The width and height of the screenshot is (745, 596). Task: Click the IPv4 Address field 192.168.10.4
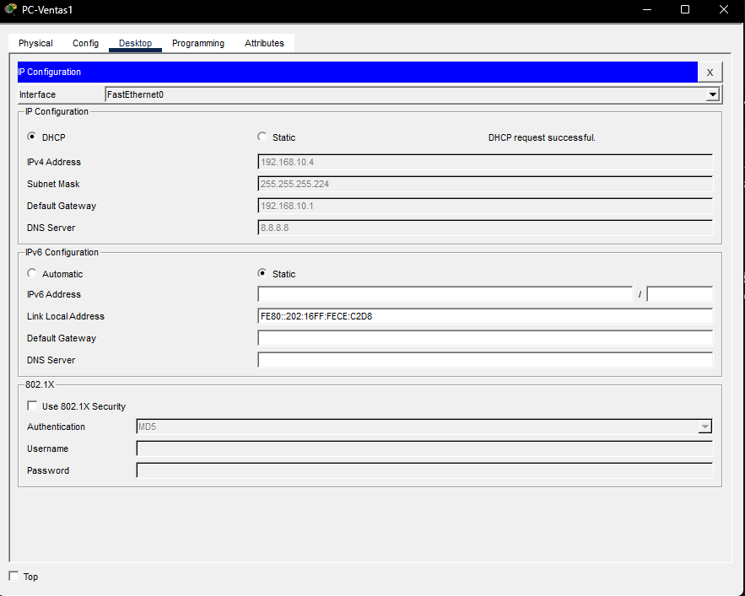485,162
